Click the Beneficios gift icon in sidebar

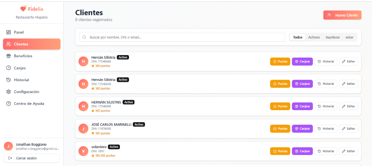click(9, 56)
